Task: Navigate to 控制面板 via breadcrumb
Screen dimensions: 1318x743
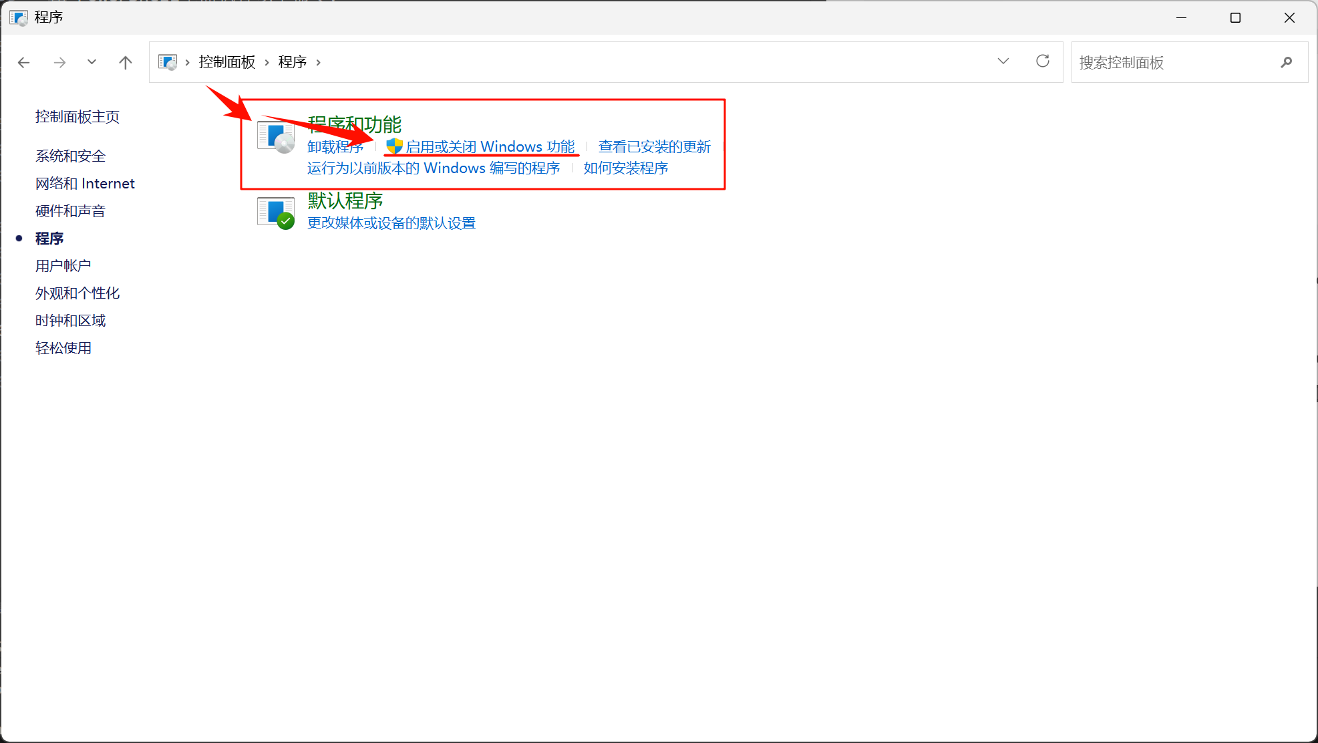Action: click(x=227, y=61)
